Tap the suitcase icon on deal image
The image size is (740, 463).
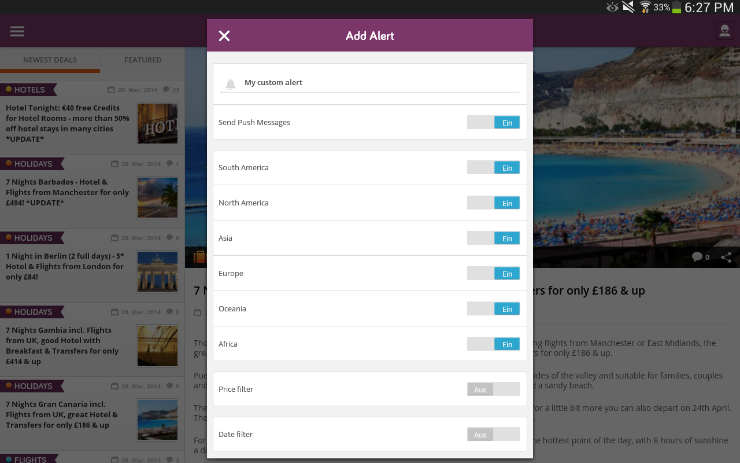pos(199,257)
